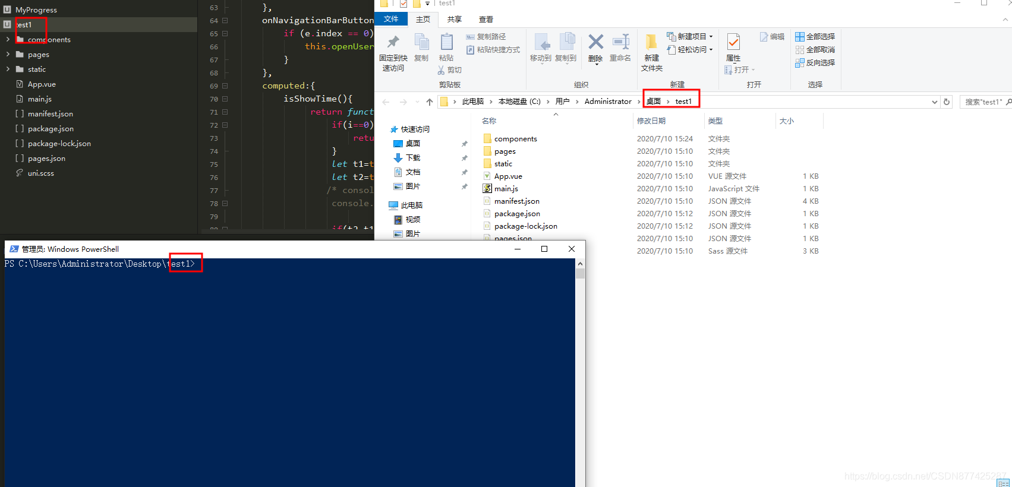Click the C: drive breadcrumb segment

click(x=519, y=102)
